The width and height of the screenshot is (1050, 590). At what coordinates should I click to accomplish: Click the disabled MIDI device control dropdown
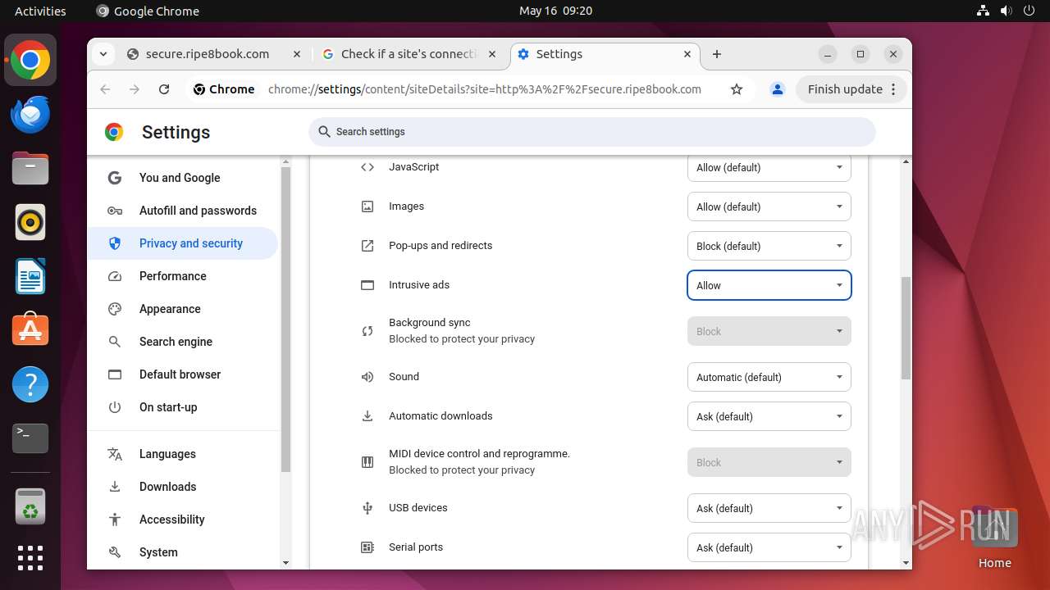tap(769, 462)
